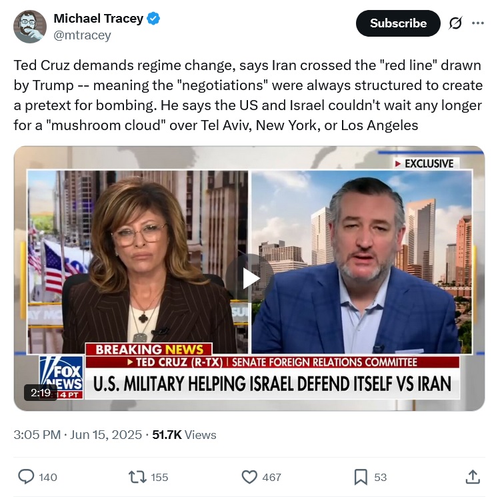Click the 155 reposts count
The width and height of the screenshot is (498, 497).
(159, 477)
